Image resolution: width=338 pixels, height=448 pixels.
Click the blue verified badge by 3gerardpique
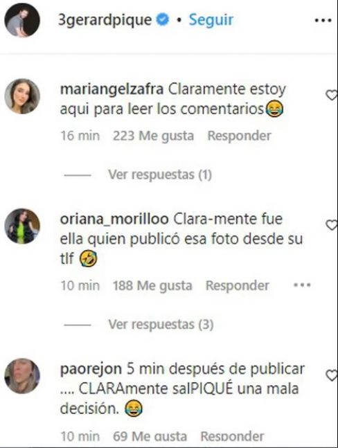point(163,19)
